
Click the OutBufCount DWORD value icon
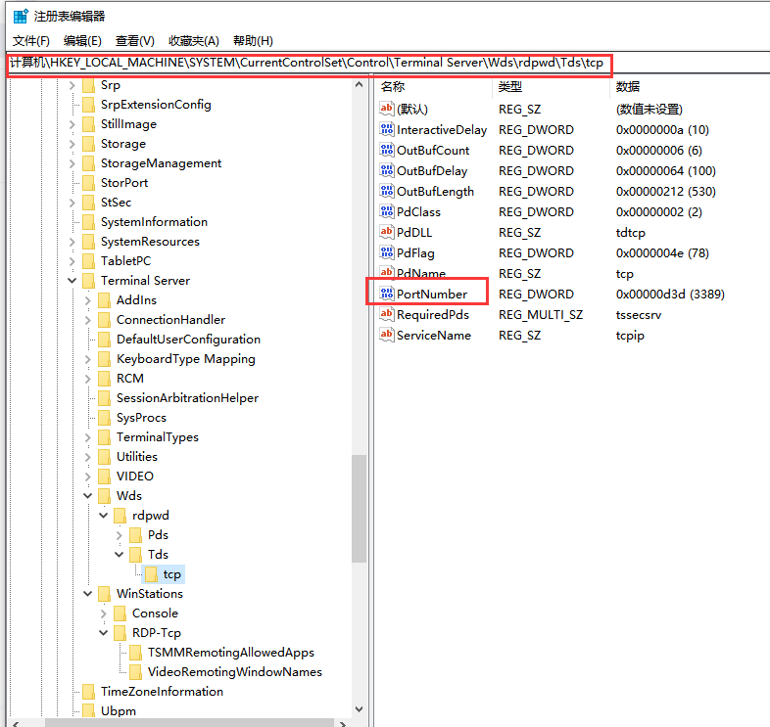[387, 150]
